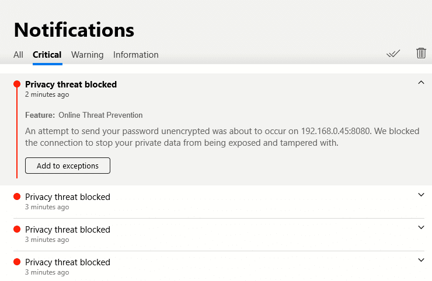The height and width of the screenshot is (281, 432).
Task: Show the Information tab
Action: click(x=135, y=55)
